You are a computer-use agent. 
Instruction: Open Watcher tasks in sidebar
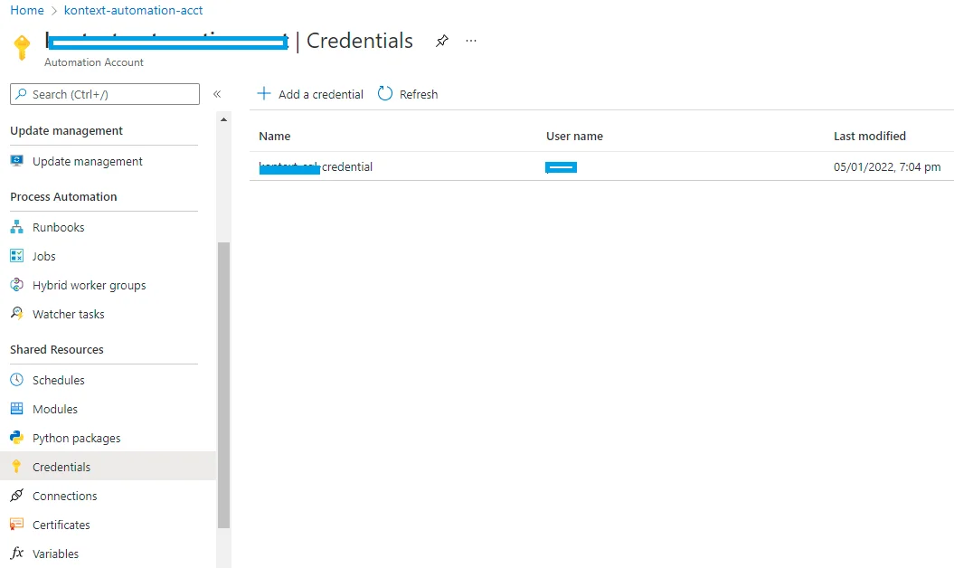tap(68, 314)
